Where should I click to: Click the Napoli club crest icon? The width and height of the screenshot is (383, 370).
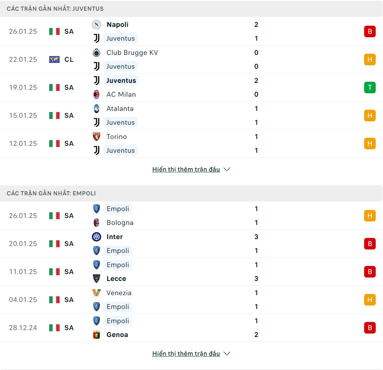97,25
